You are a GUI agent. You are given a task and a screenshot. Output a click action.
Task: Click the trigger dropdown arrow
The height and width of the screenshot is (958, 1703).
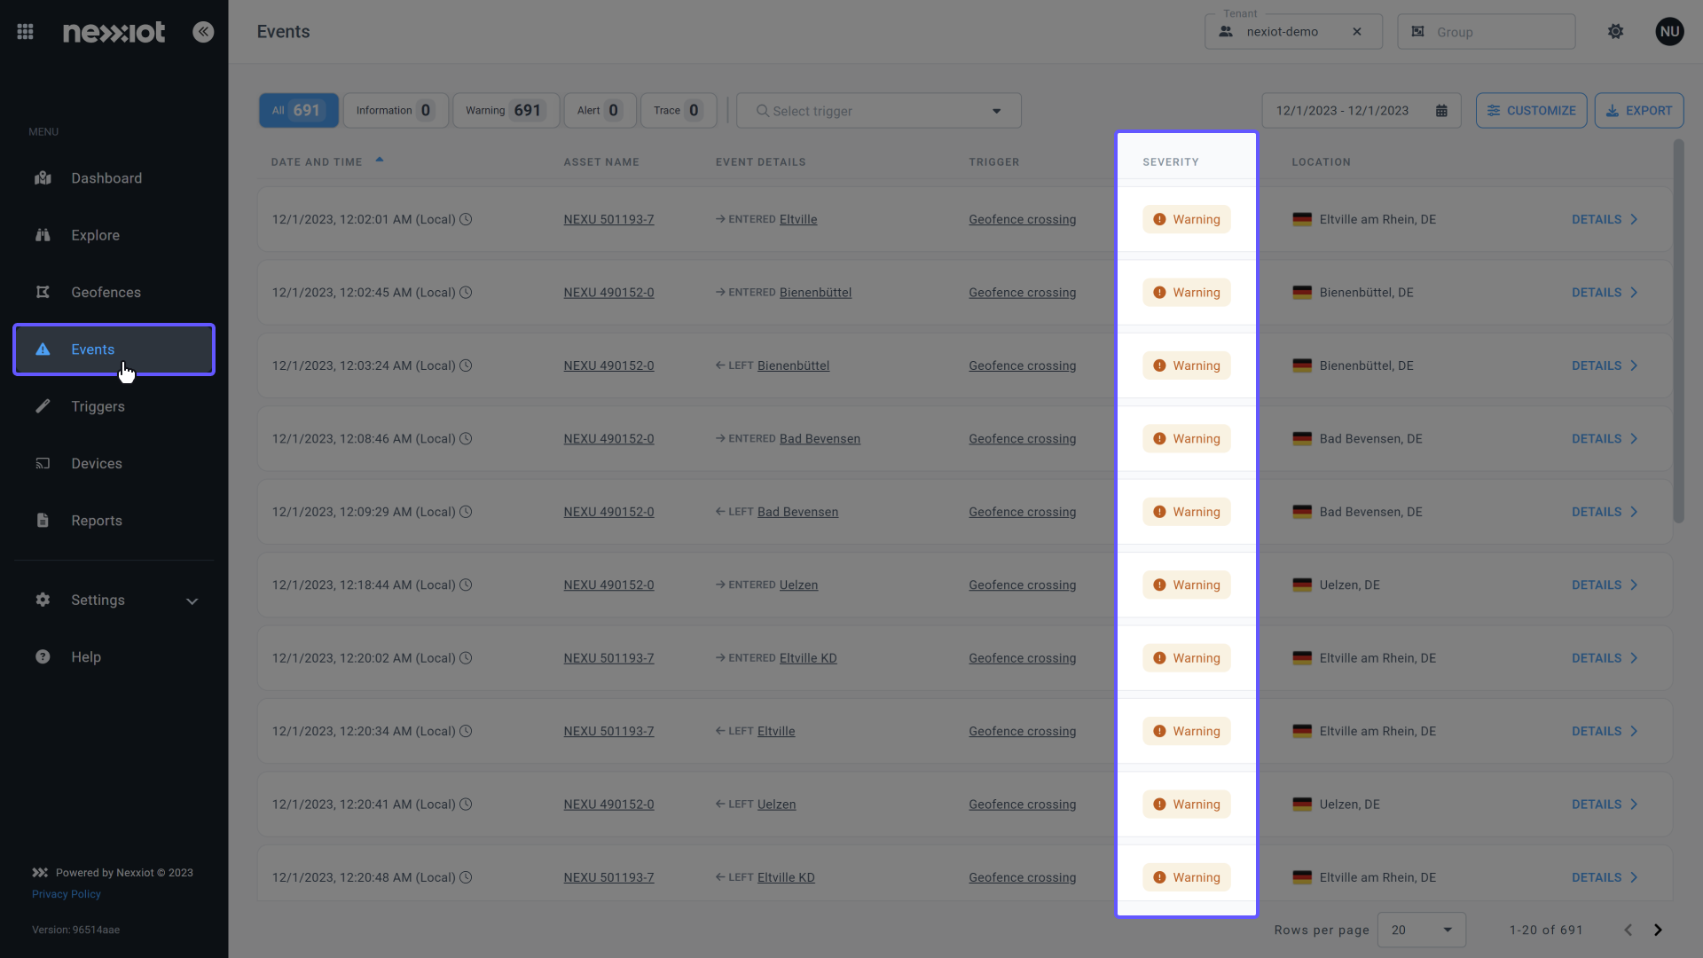tap(996, 111)
